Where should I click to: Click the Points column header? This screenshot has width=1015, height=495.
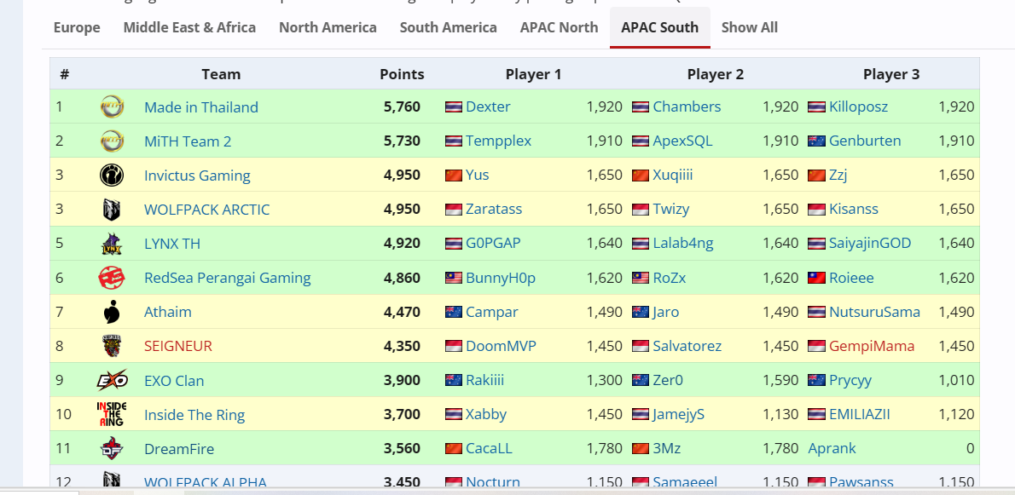402,74
